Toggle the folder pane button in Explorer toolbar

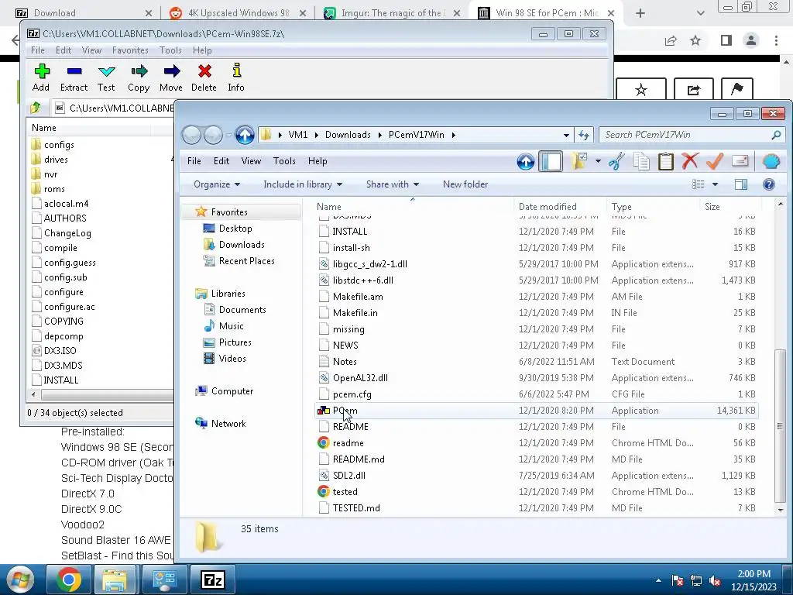551,161
